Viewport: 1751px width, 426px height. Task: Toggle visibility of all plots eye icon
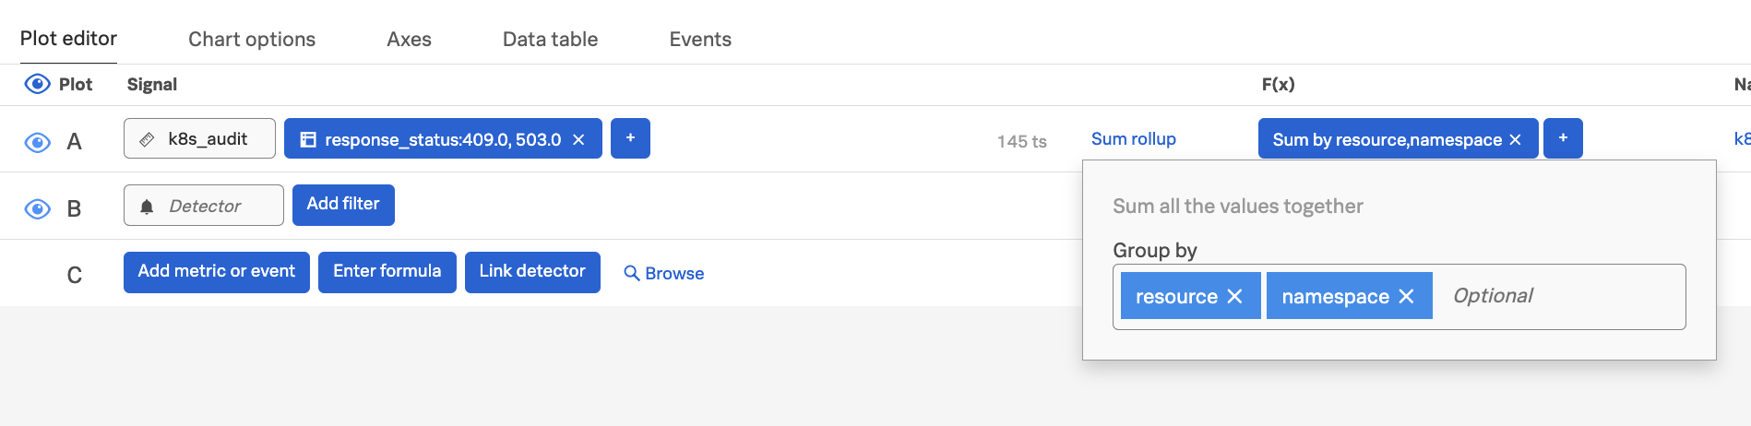point(37,84)
